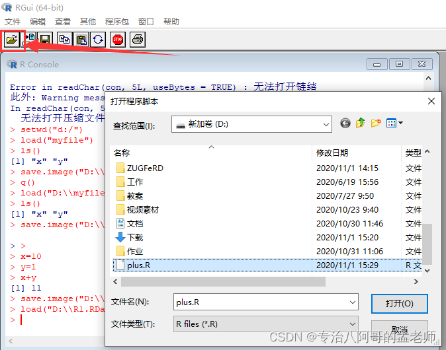Click the file list scroll right arrow

coord(416,281)
